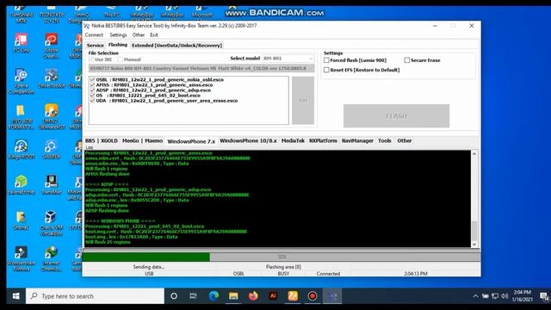The width and height of the screenshot is (551, 310).
Task: Open the TransMac desktop icon
Action: 52,185
